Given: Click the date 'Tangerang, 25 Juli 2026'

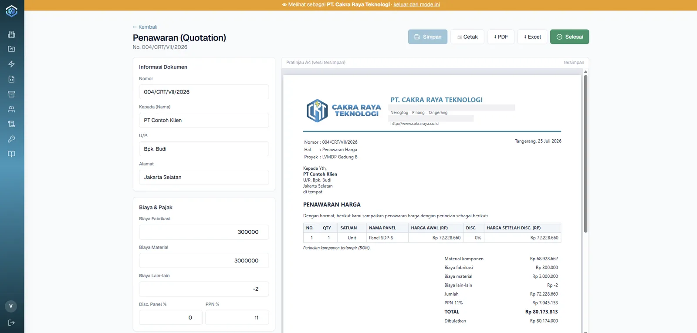Looking at the screenshot, I should coord(538,141).
